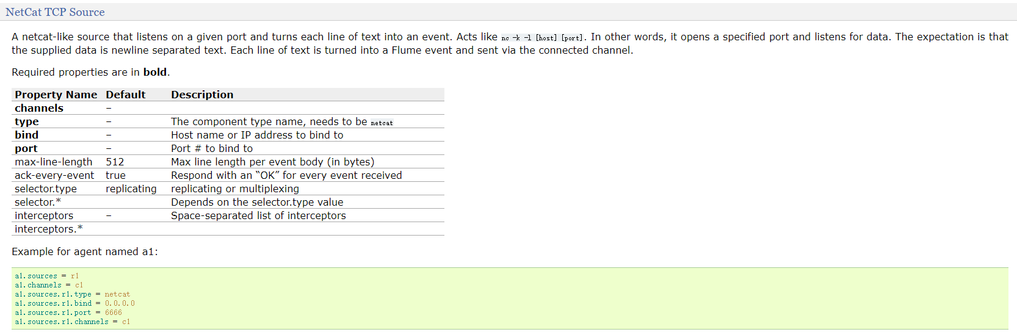Click the a1.sources = r1 code line
Viewport: 1017px width, 332px height.
tap(47, 276)
